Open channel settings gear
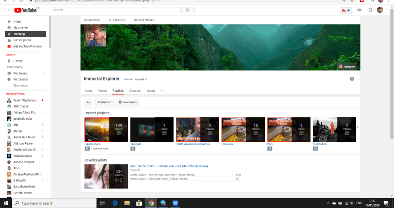 point(352,78)
